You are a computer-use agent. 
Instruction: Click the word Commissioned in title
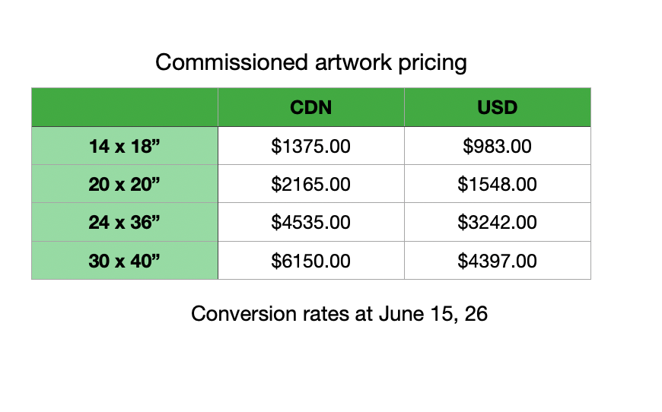pyautogui.click(x=232, y=62)
